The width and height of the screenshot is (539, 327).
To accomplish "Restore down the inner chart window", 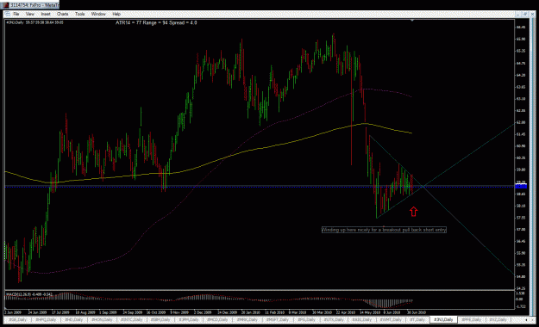I will 525,14.
